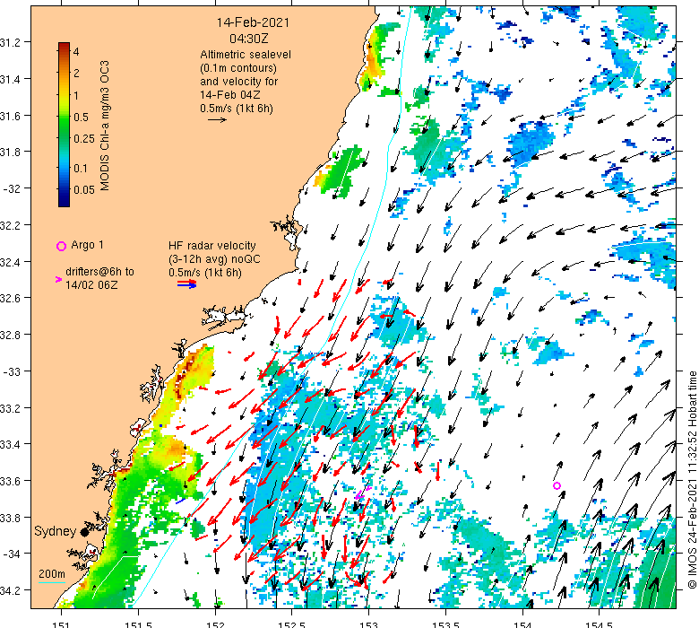
Task: Click the 'MODIS Chl-a mg/m3 OC3' axis title
Action: (x=105, y=126)
